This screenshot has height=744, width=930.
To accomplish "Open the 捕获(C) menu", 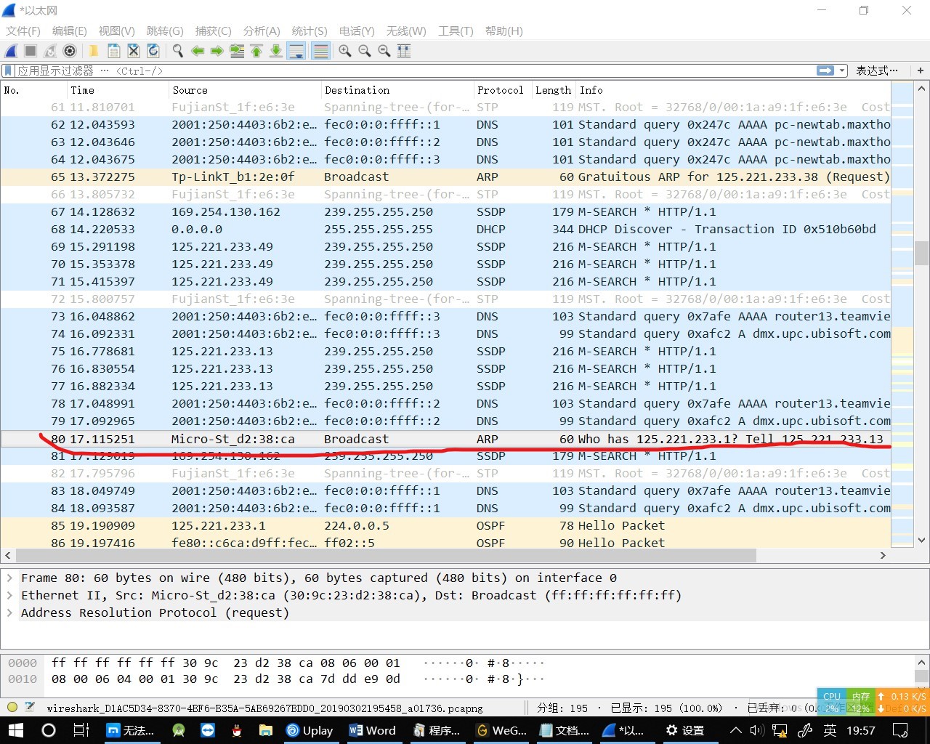I will click(x=212, y=31).
